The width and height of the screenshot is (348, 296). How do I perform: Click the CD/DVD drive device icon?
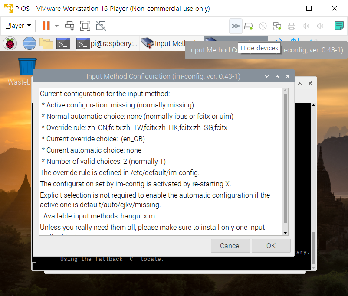coord(263,26)
